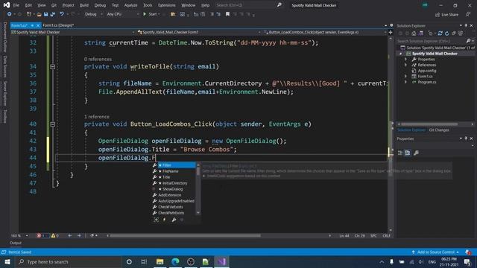The image size is (477, 268).
Task: Click the Navigate Backward toolbar icon
Action: click(9, 14)
